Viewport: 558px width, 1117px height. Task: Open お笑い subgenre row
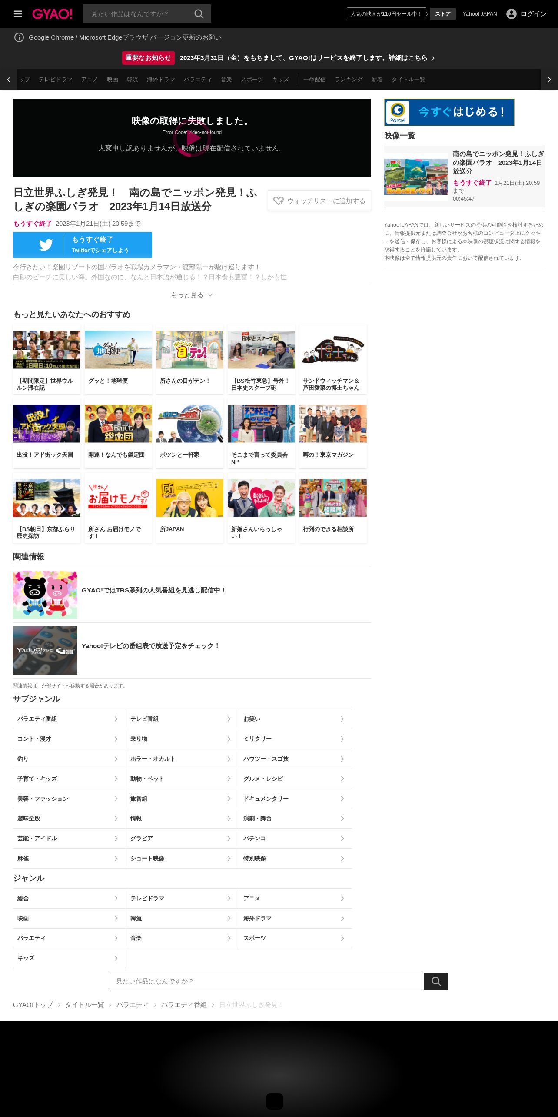296,719
